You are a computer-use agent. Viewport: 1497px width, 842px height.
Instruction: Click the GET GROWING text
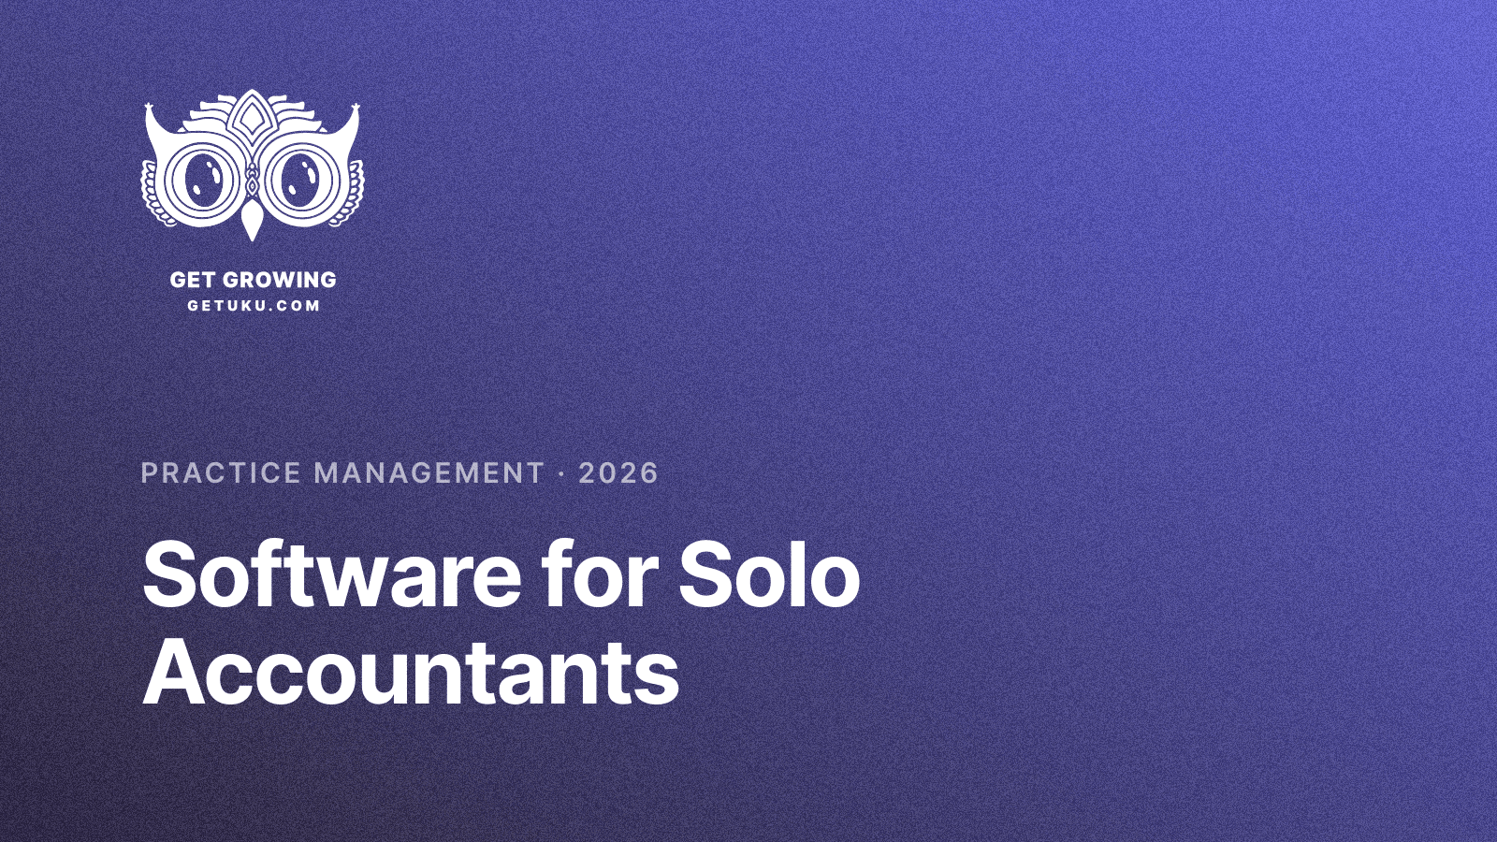tap(253, 280)
